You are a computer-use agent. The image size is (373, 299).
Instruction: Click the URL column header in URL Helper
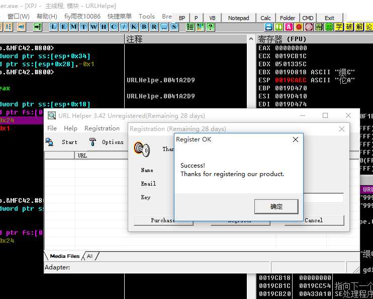(x=101, y=156)
